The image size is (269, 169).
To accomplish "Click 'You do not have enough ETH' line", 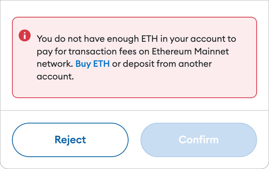I will tap(97, 39).
